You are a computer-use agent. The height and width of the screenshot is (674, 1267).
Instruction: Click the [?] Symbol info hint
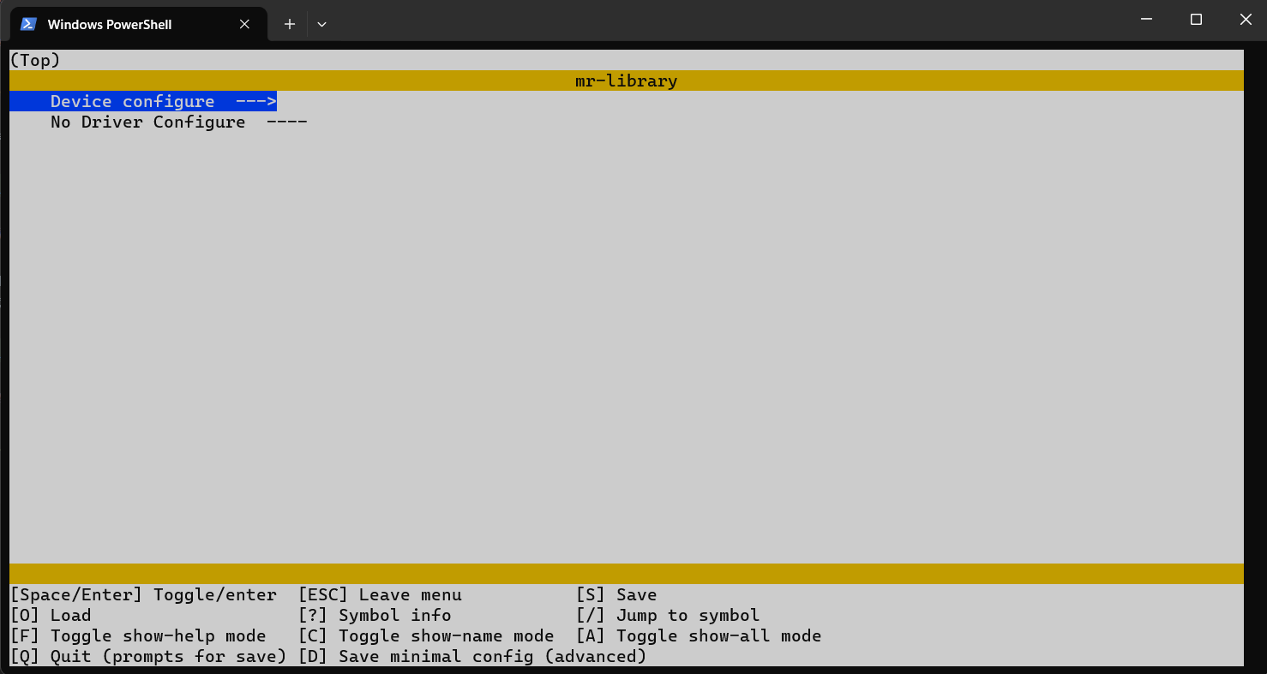[x=377, y=615]
